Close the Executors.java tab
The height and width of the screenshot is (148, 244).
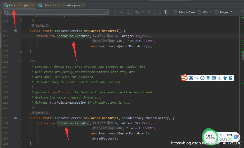[33, 5]
